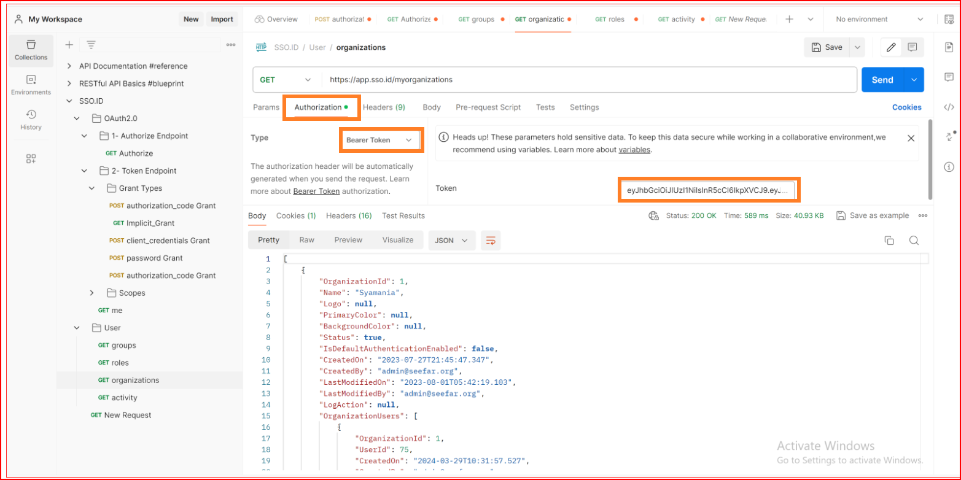Copy the response body with copy icon
The height and width of the screenshot is (480, 961).
click(x=889, y=240)
